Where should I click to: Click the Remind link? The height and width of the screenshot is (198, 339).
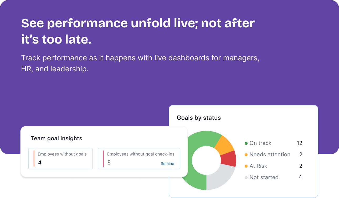167,164
